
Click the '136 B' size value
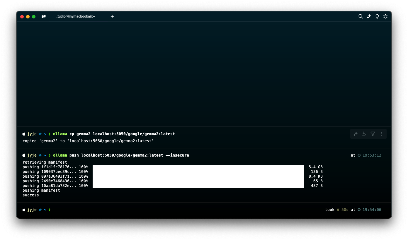click(x=317, y=172)
